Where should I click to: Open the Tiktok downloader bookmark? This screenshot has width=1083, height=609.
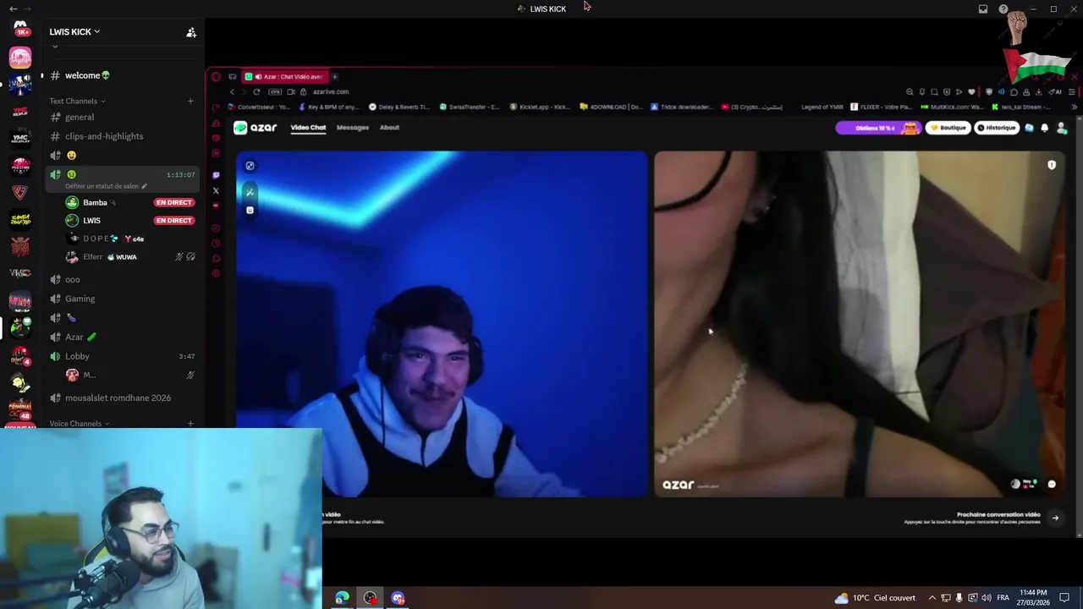click(682, 107)
